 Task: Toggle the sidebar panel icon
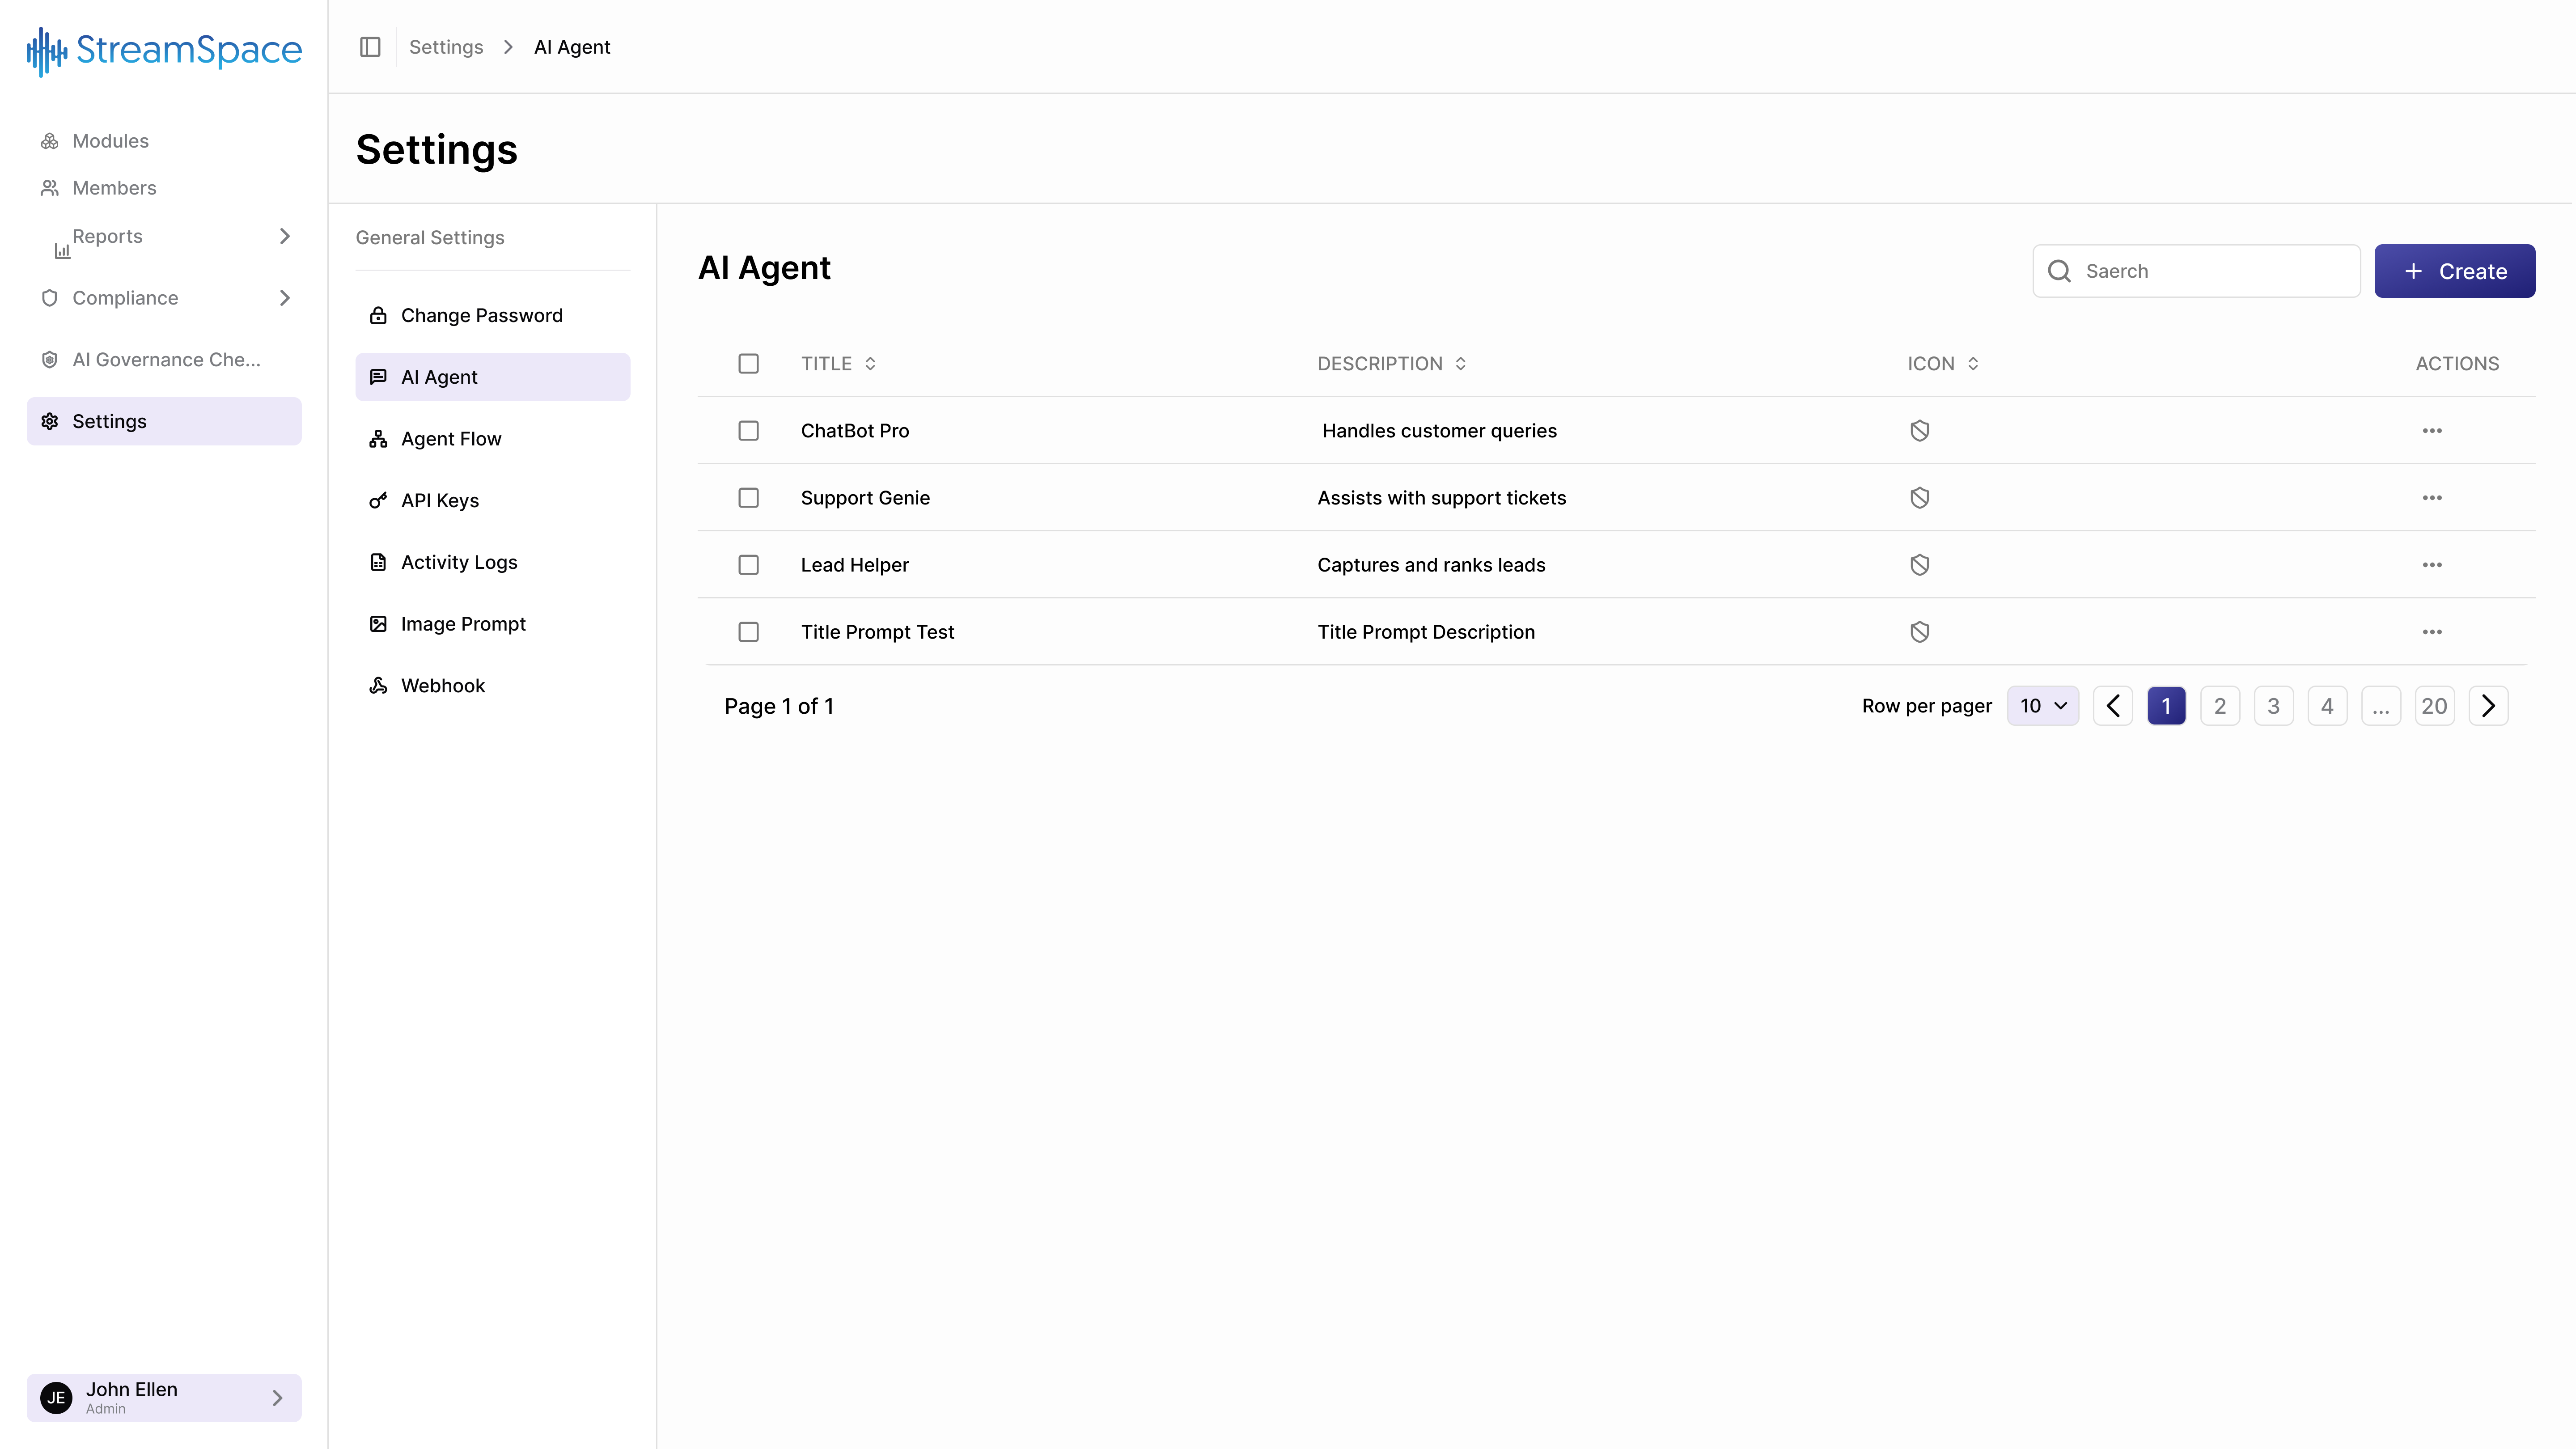coord(370,47)
